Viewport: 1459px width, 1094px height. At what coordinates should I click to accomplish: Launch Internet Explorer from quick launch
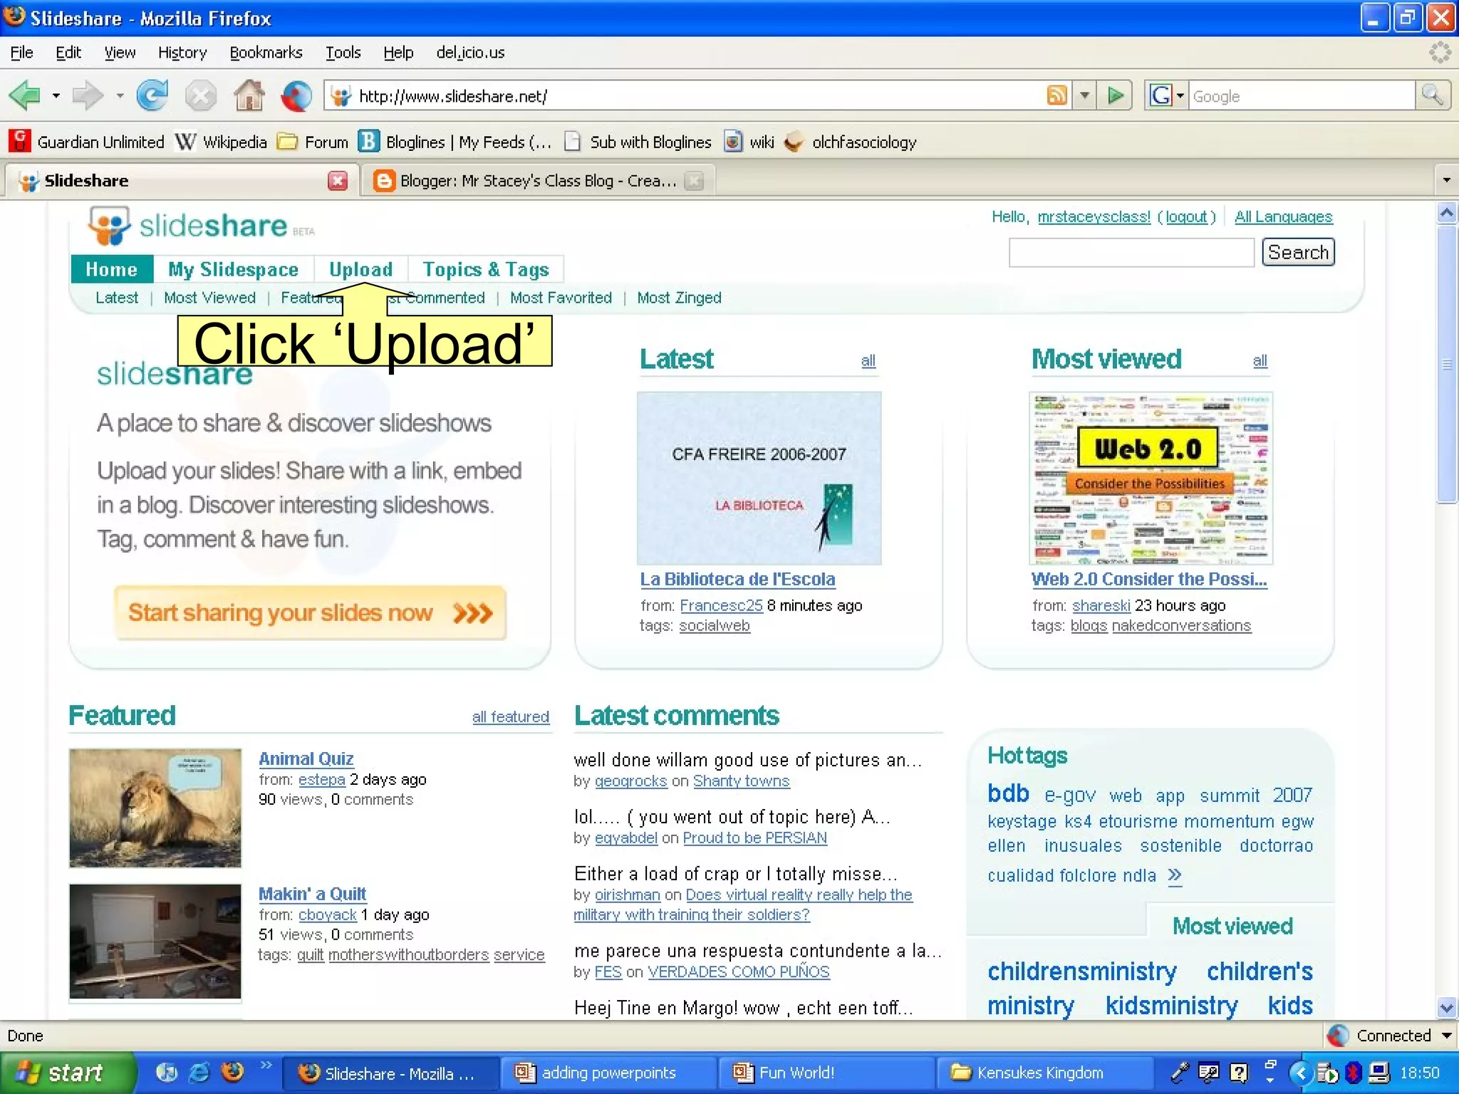199,1073
